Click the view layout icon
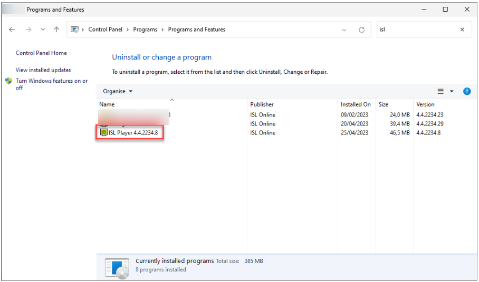This screenshot has height=282, width=479. [x=440, y=91]
